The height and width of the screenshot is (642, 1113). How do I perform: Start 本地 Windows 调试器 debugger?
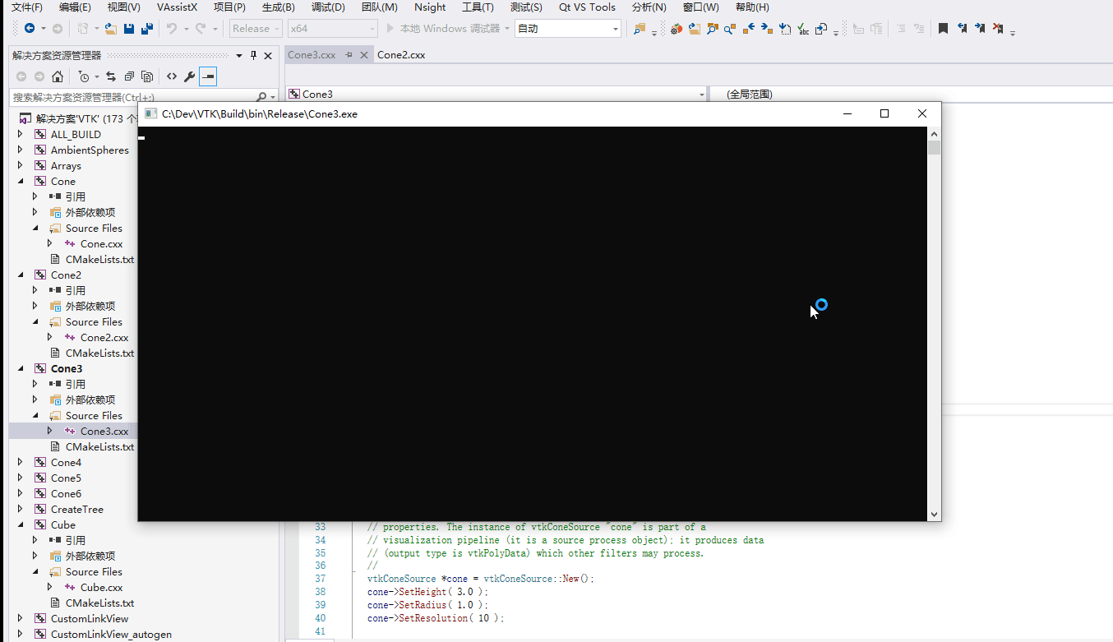point(448,28)
